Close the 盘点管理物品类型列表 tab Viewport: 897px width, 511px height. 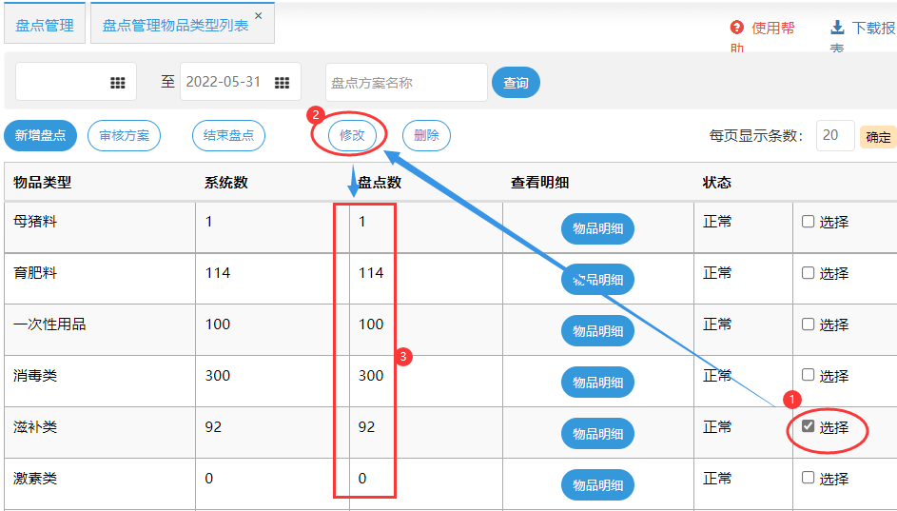(x=259, y=16)
